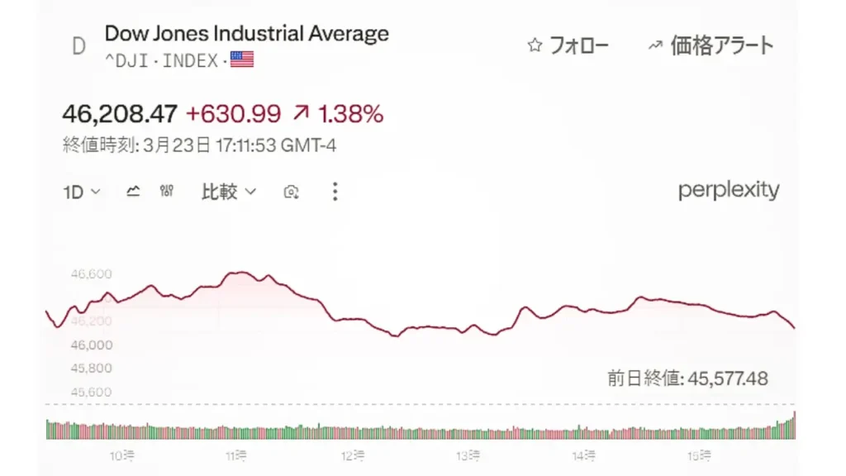
Task: Click the tallest volume bar at far right
Action: tap(794, 424)
